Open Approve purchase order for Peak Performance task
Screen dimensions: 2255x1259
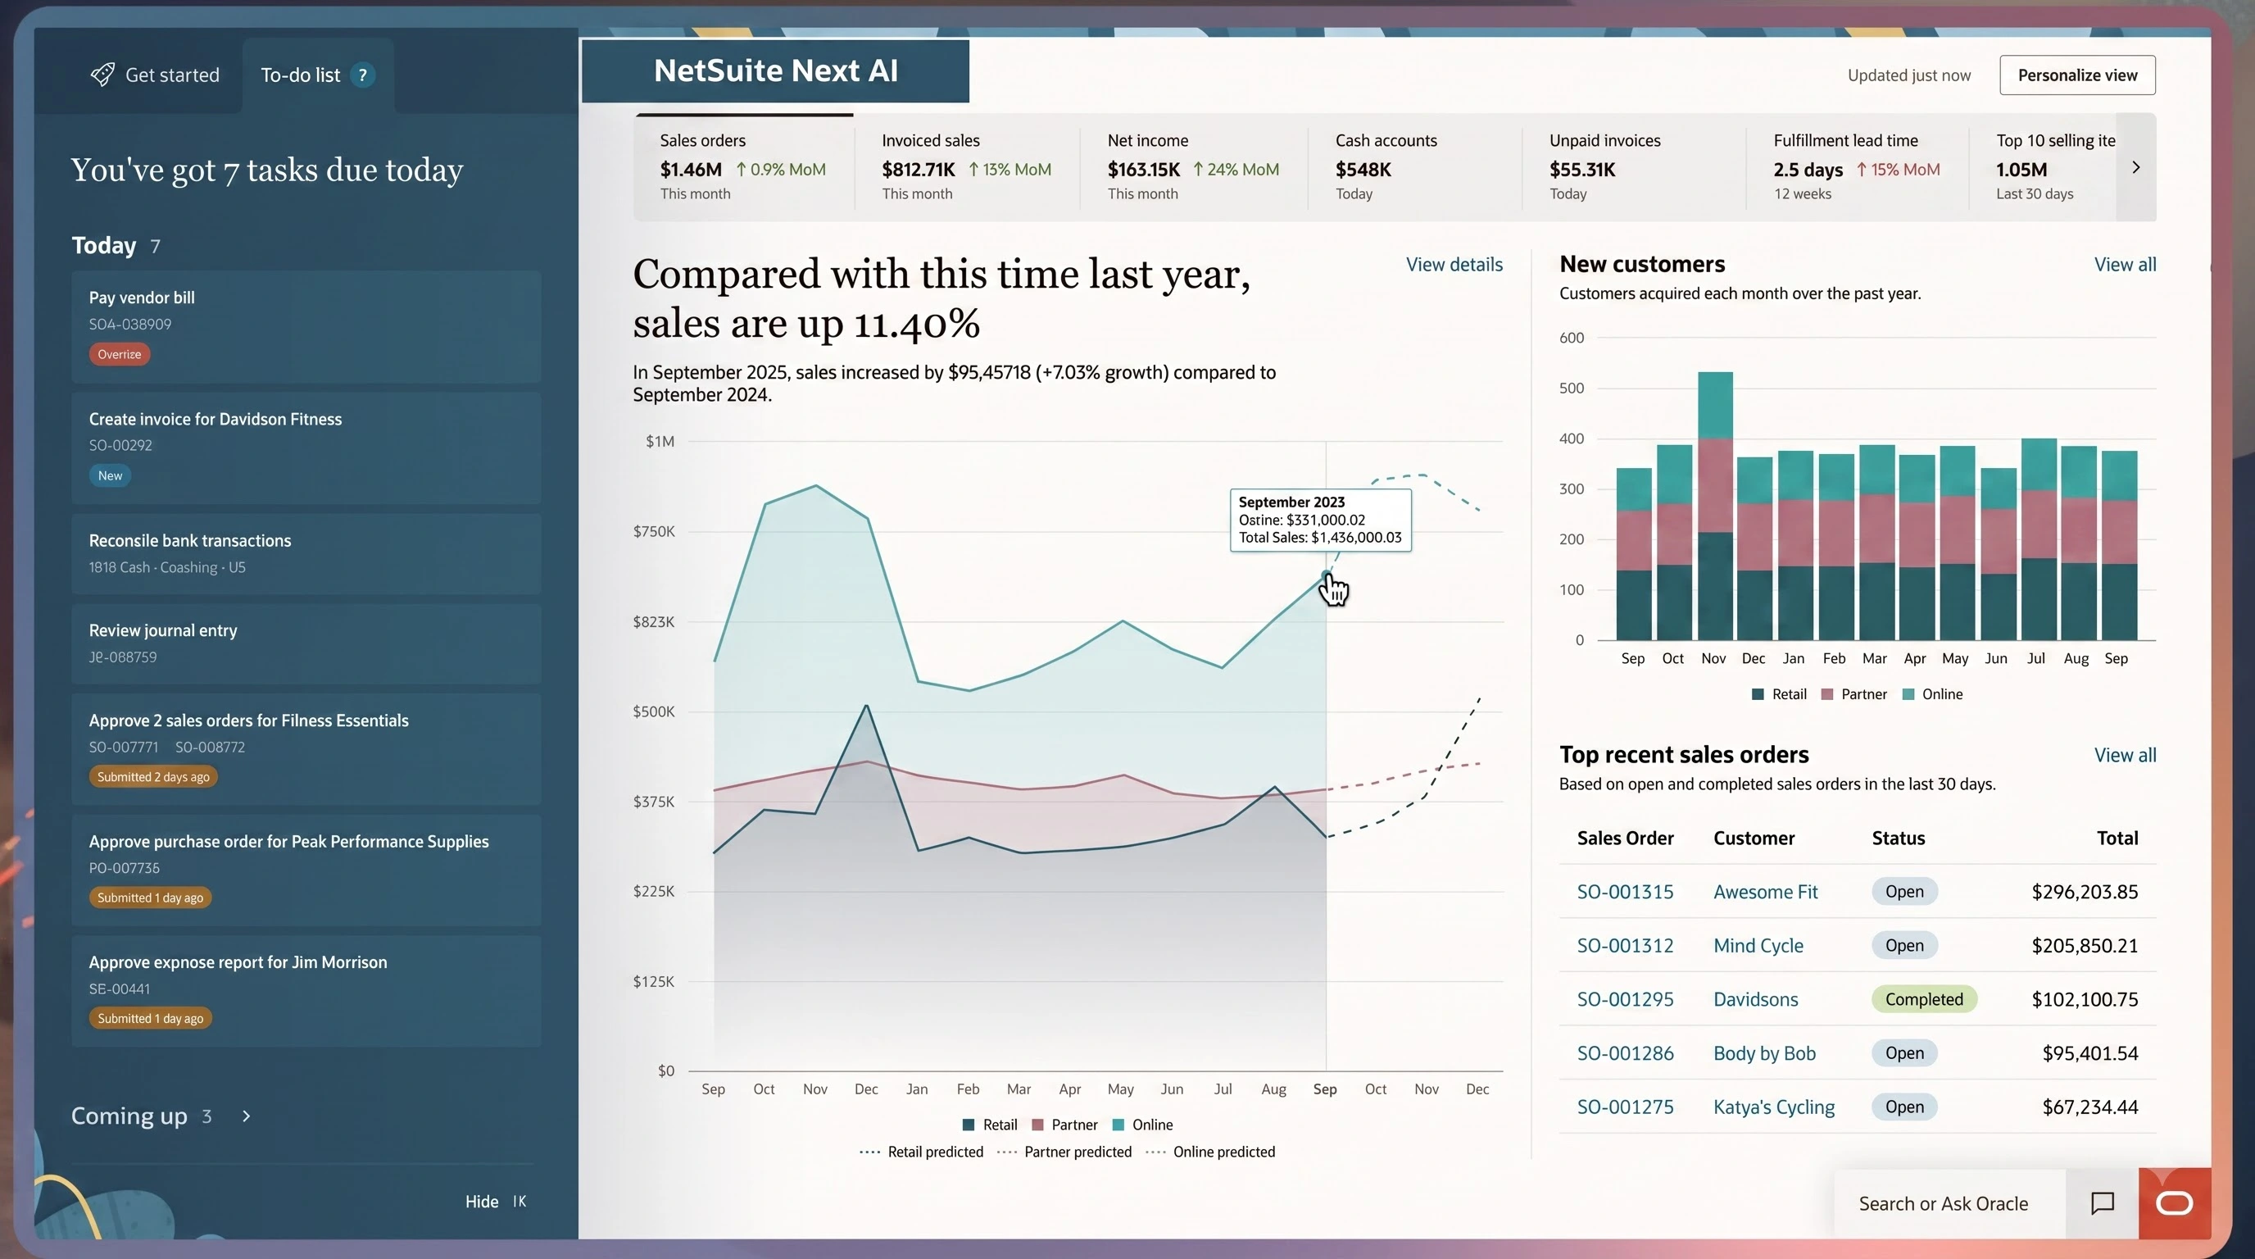tap(306, 870)
